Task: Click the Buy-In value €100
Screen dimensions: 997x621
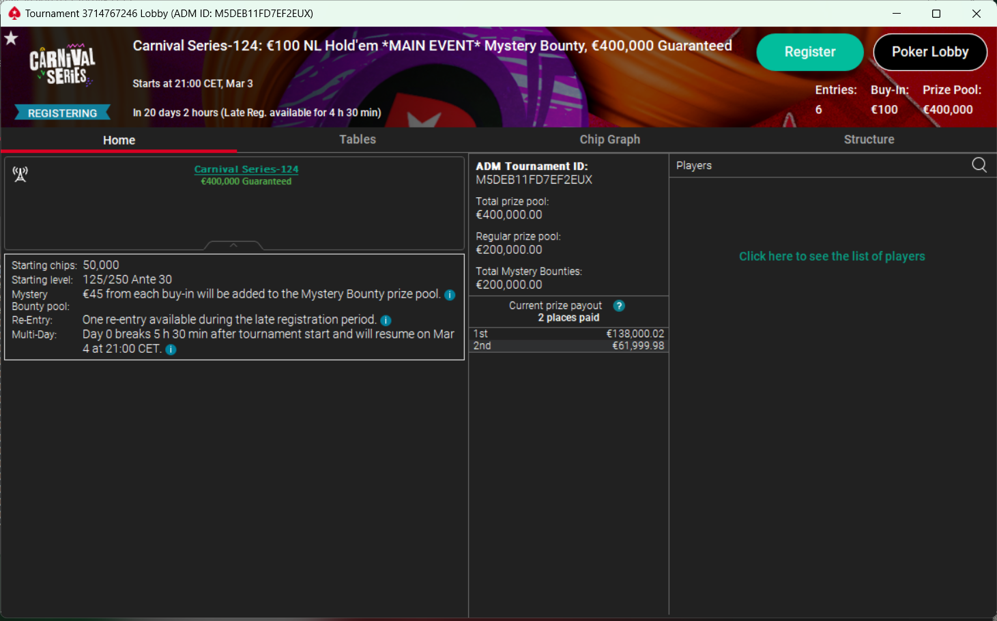Action: 884,110
